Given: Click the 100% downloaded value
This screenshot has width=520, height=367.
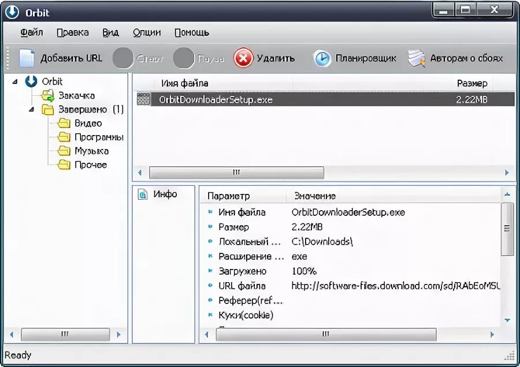Looking at the screenshot, I should [304, 271].
